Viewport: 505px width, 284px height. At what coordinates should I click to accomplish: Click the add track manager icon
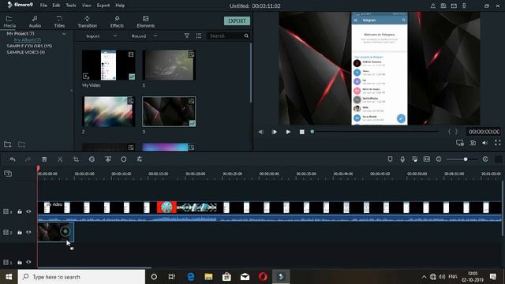click(x=8, y=174)
